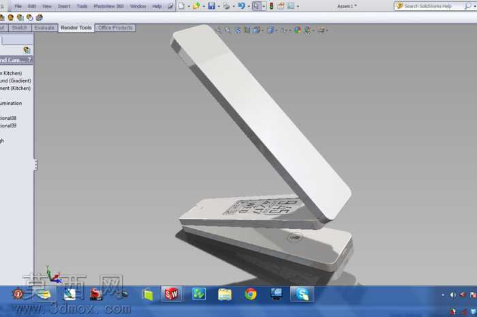Open the Options icon in toolbar
The image size is (477, 317).
[291, 5]
